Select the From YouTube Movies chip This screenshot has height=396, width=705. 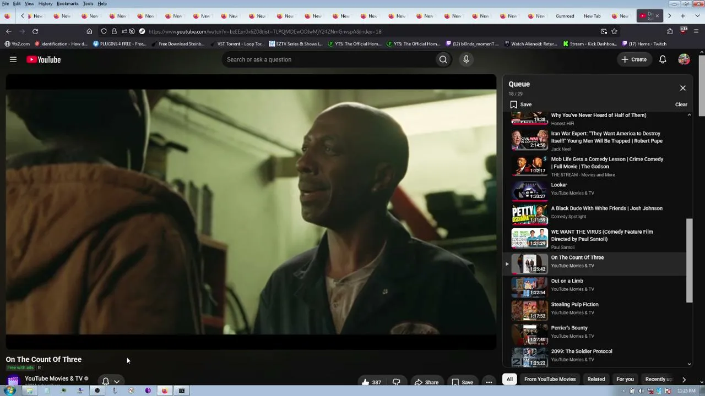[550, 379]
